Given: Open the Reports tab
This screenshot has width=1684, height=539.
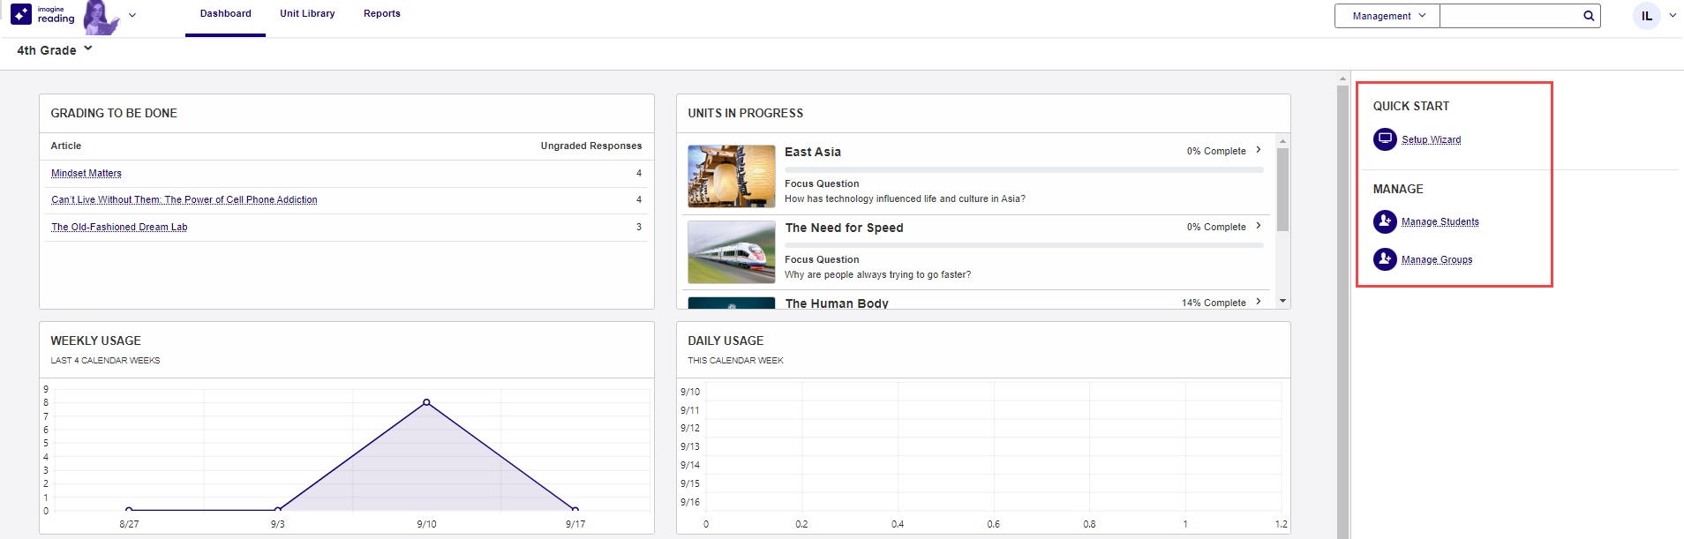Looking at the screenshot, I should pos(381,14).
